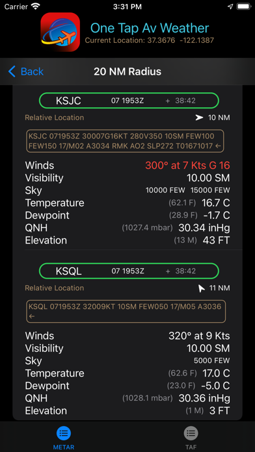Image resolution: width=255 pixels, height=452 pixels.
Task: Tap the KSQL direction arrow icon
Action: [201, 288]
